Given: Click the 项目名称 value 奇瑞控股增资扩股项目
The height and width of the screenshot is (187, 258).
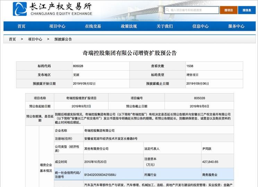Looking at the screenshot, I should pyautogui.click(x=81, y=98).
